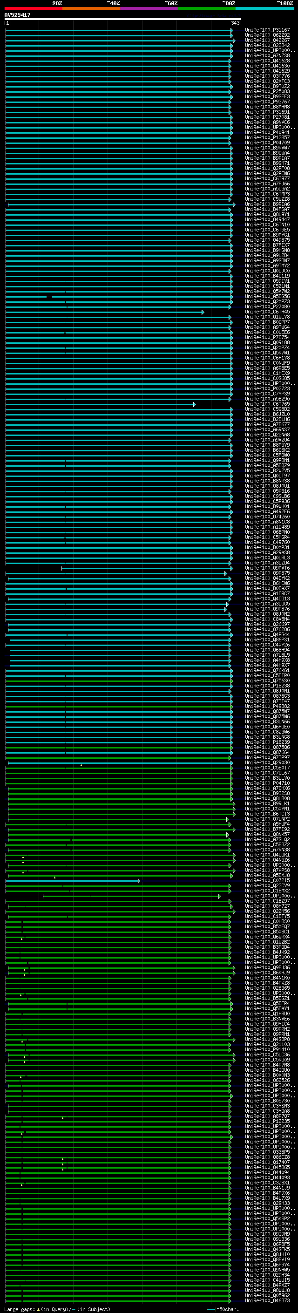Screen dimensions: 298x1313
Task: Click the UniRef100_P27081 label
Action: point(267,117)
